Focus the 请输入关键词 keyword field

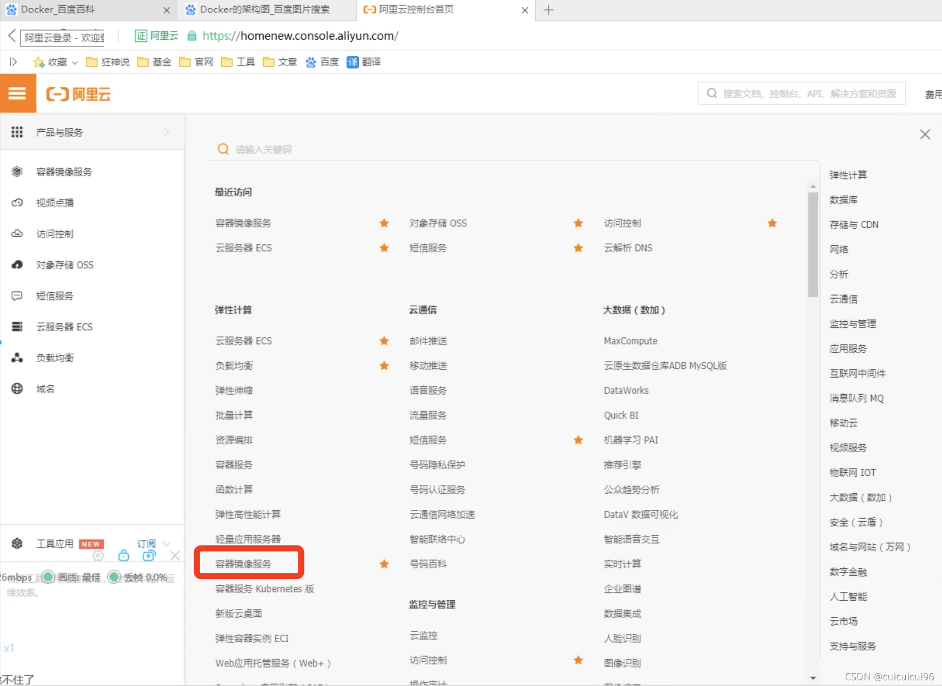click(514, 149)
